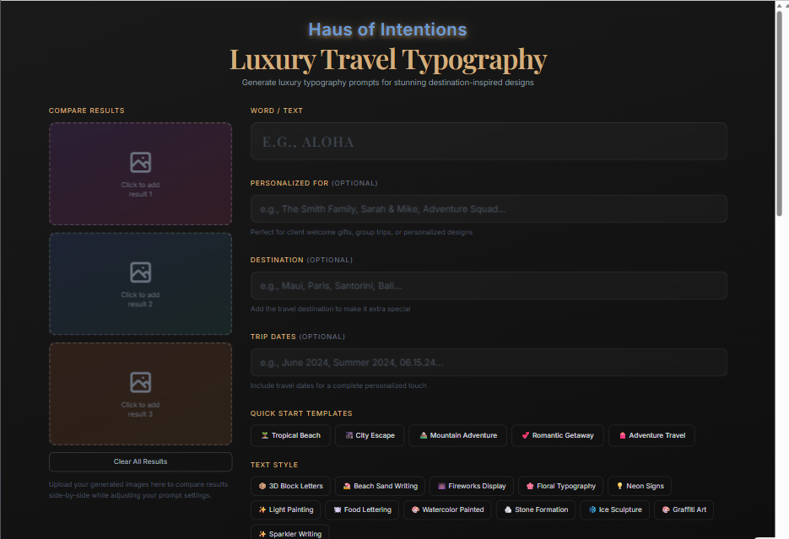Click hint 'Include travel dates' text
Image resolution: width=789 pixels, height=539 pixels.
338,385
